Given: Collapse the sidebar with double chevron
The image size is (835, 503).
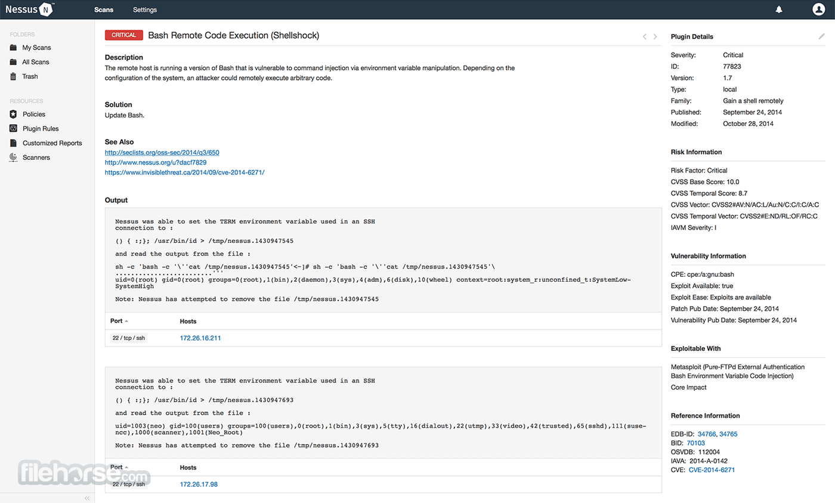Looking at the screenshot, I should (87, 498).
